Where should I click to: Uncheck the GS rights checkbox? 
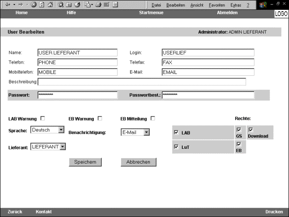[239, 130]
